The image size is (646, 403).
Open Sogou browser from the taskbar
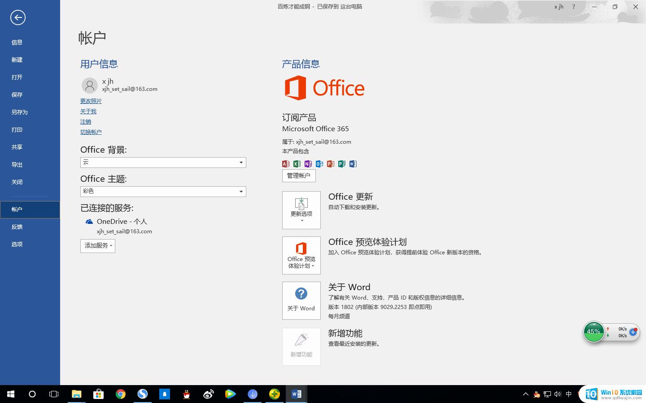(x=143, y=394)
